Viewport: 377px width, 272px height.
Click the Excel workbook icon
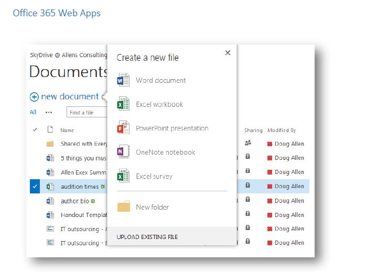tap(123, 104)
